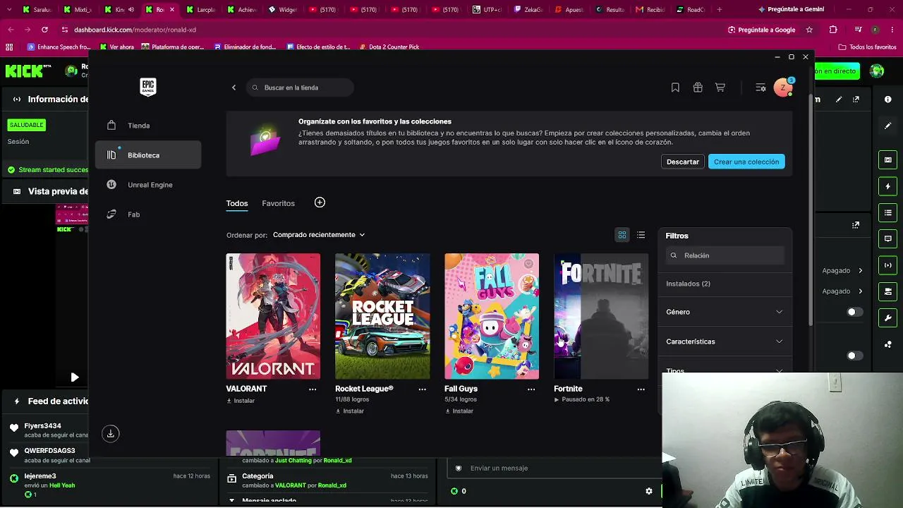Switch to the Todos tab

[237, 203]
